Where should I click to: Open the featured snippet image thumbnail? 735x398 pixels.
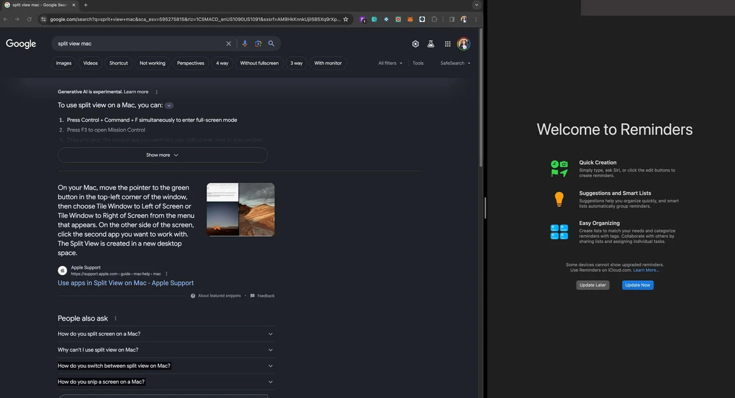(x=241, y=210)
